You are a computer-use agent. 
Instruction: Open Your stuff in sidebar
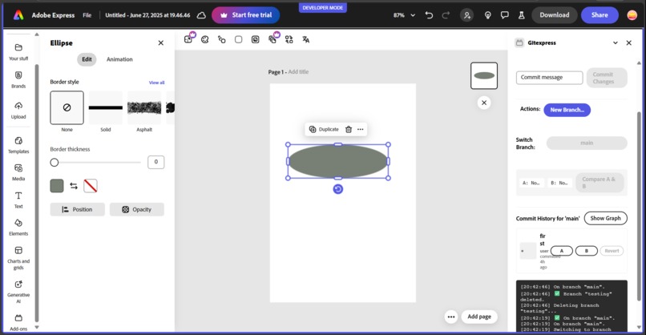pyautogui.click(x=18, y=52)
